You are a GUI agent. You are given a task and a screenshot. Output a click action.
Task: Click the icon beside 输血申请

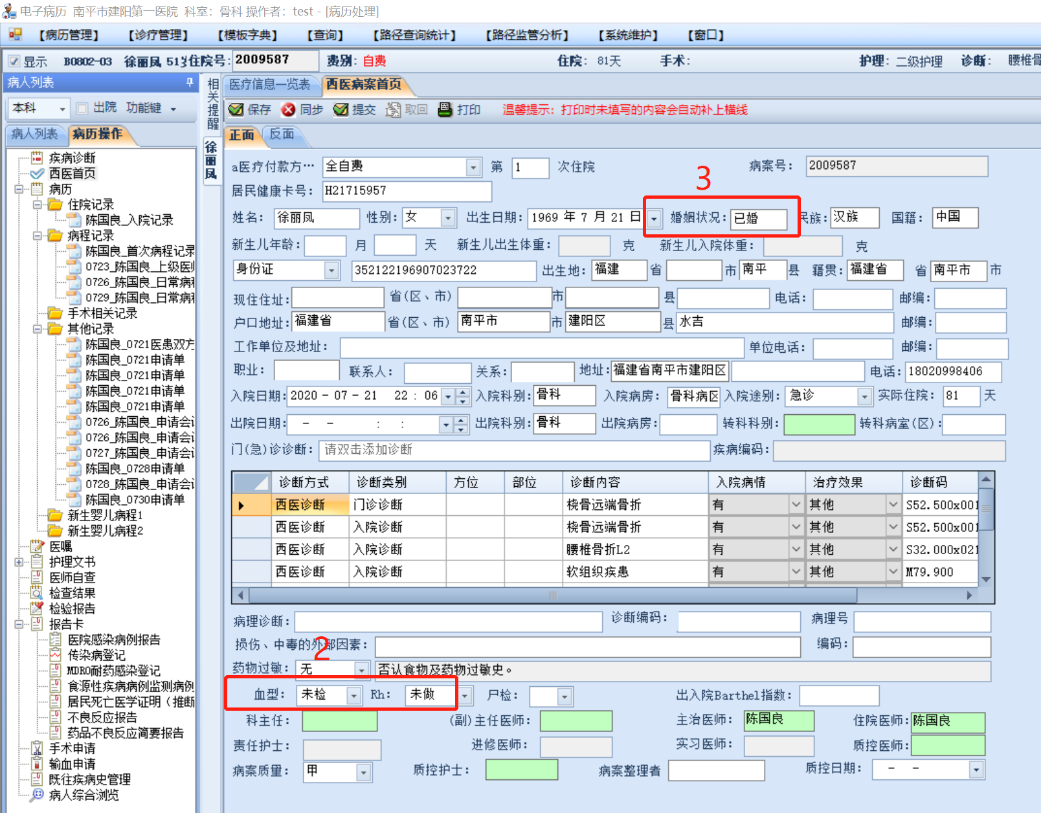[x=37, y=764]
